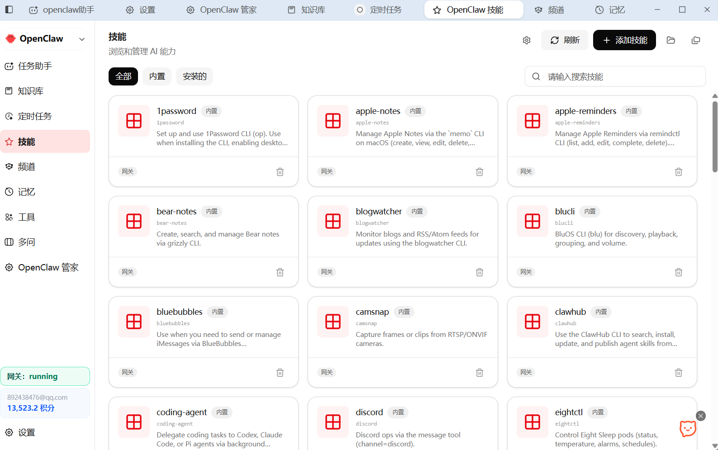Click the copy windows icon in header
718x450 pixels.
pos(696,40)
